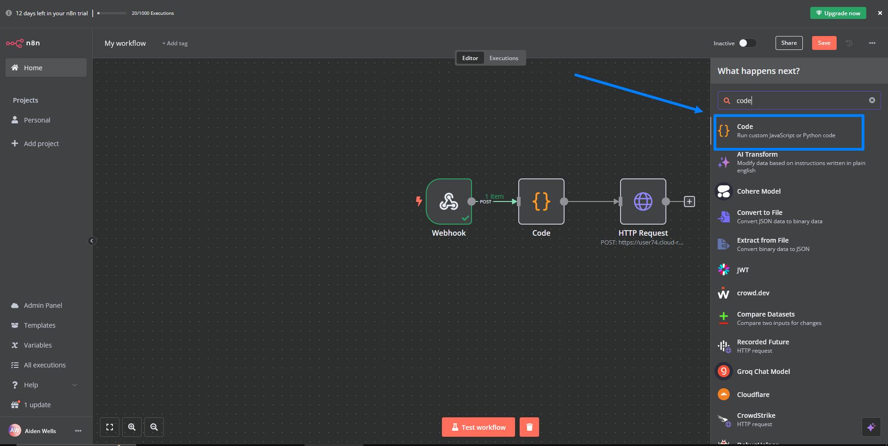The height and width of the screenshot is (446, 888).
Task: Switch to the Editor tab
Action: pyautogui.click(x=470, y=58)
